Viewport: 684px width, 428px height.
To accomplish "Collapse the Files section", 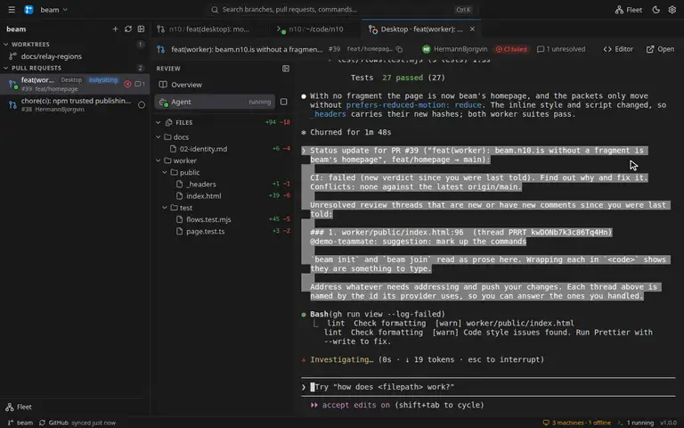I will tap(159, 122).
